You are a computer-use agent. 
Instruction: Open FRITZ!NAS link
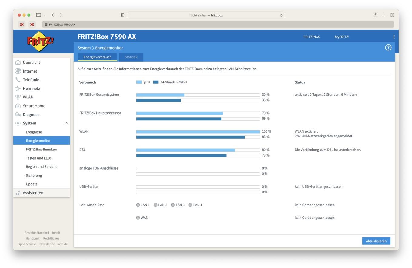point(312,37)
